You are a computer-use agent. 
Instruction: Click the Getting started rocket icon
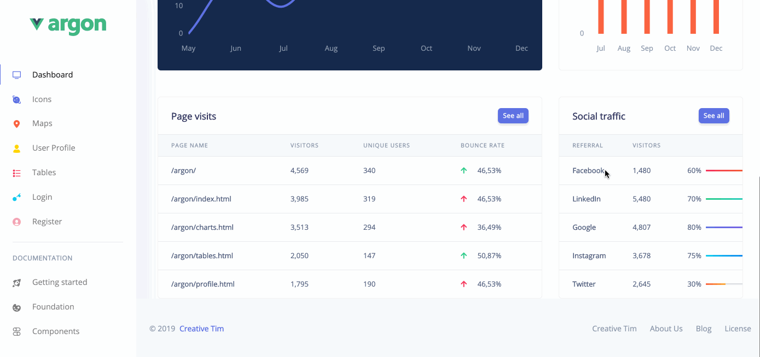pos(16,282)
